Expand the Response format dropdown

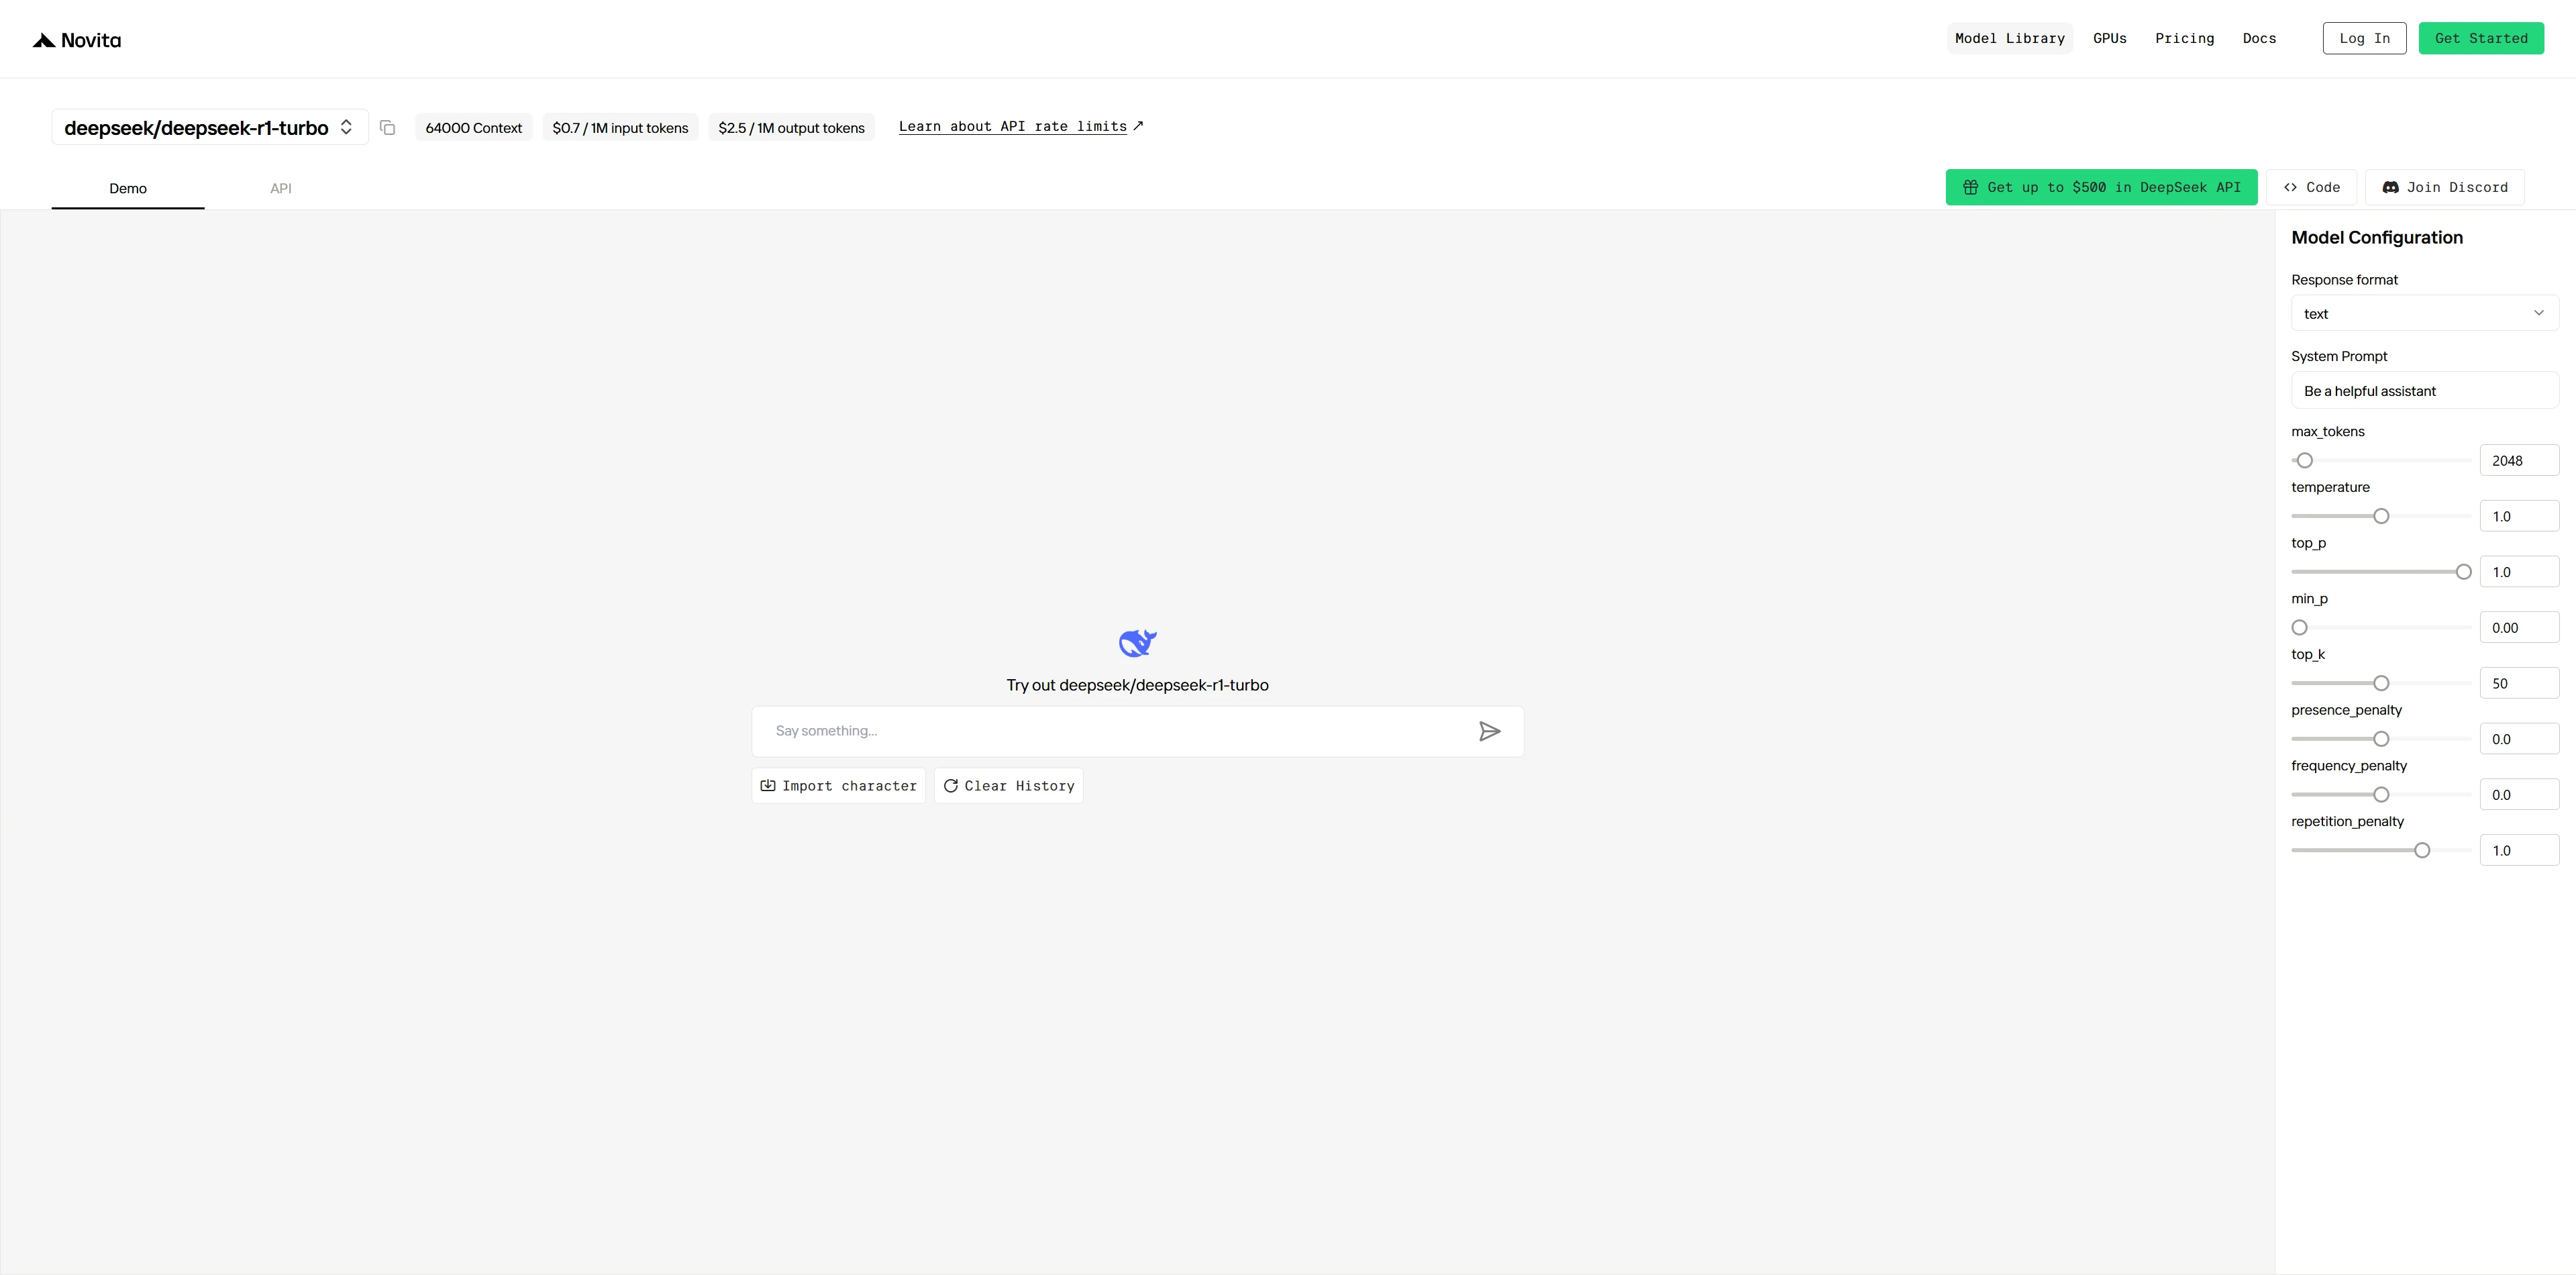pyautogui.click(x=2424, y=313)
